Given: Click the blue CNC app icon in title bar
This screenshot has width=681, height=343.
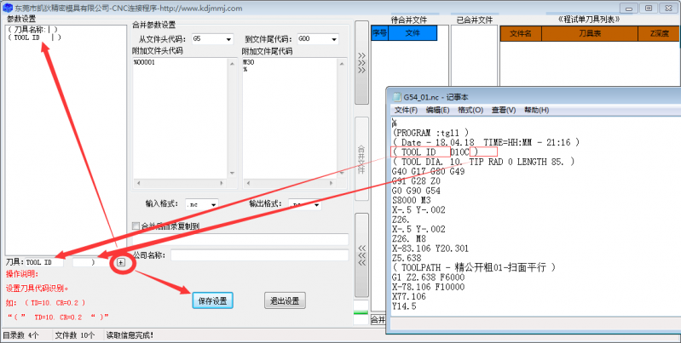Looking at the screenshot, I should point(8,7).
